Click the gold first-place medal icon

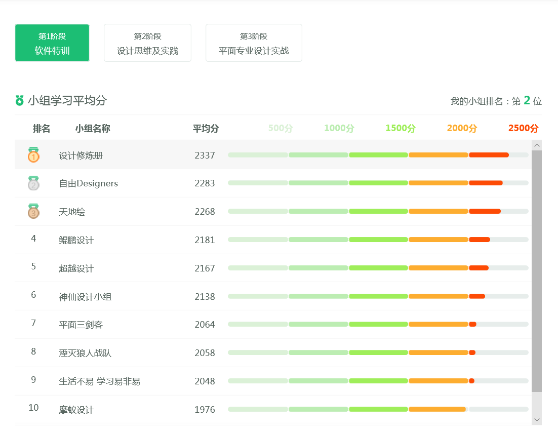click(33, 155)
